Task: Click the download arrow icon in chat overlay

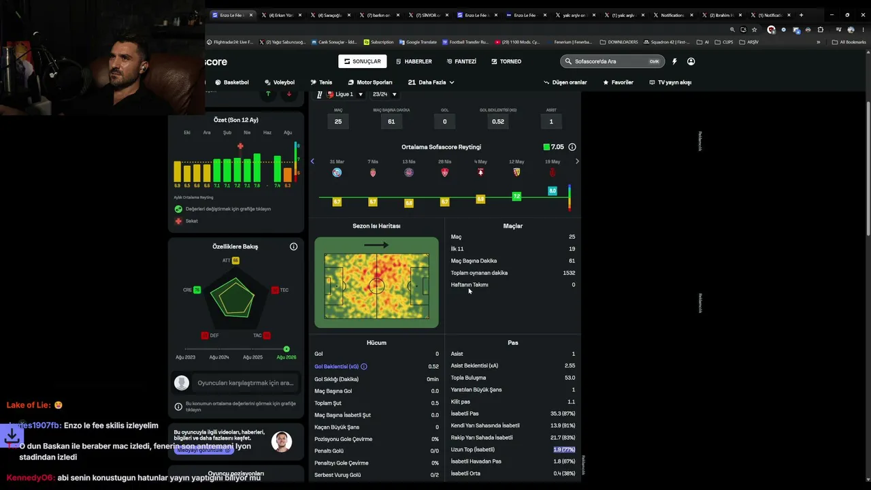Action: [x=12, y=436]
